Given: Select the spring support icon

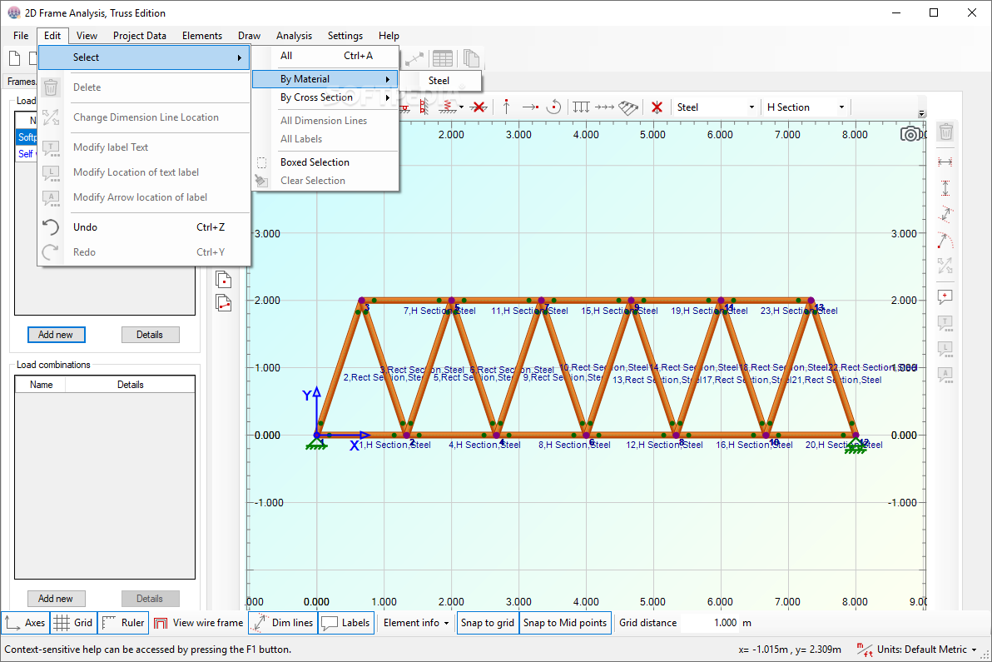Looking at the screenshot, I should pyautogui.click(x=447, y=107).
